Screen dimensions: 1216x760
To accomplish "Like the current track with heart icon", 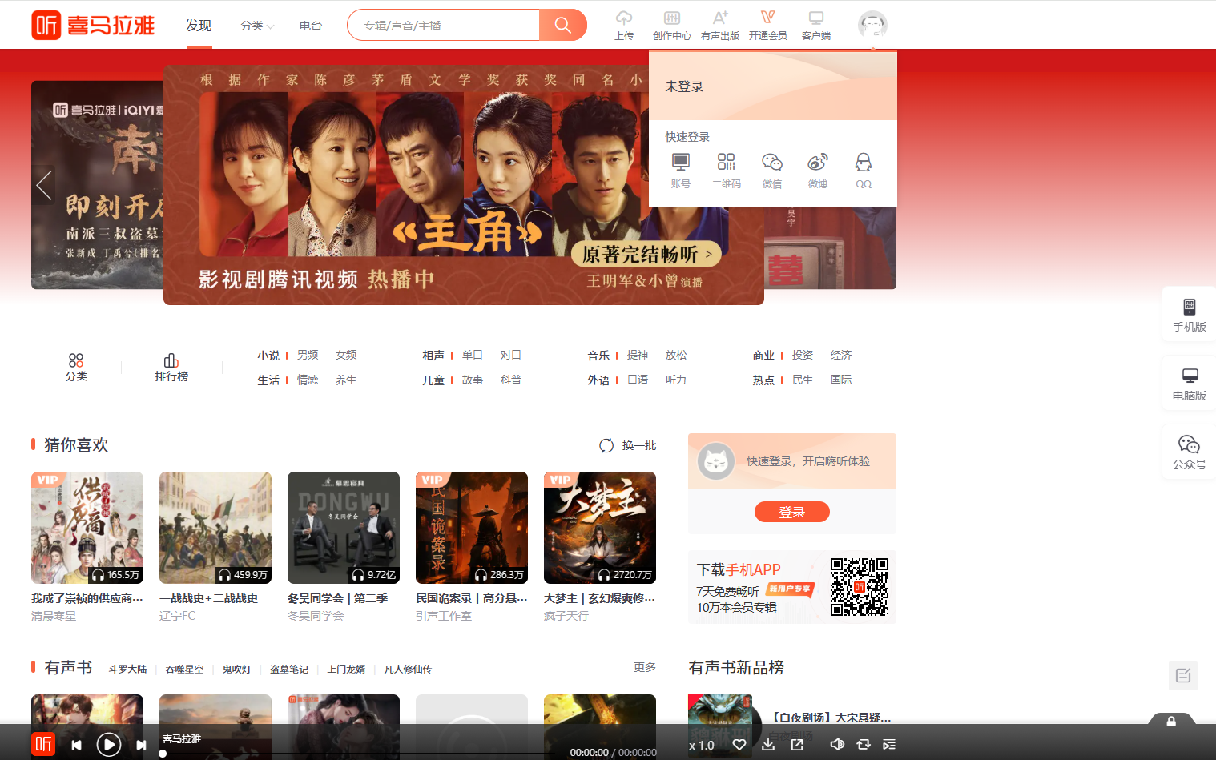I will (739, 745).
